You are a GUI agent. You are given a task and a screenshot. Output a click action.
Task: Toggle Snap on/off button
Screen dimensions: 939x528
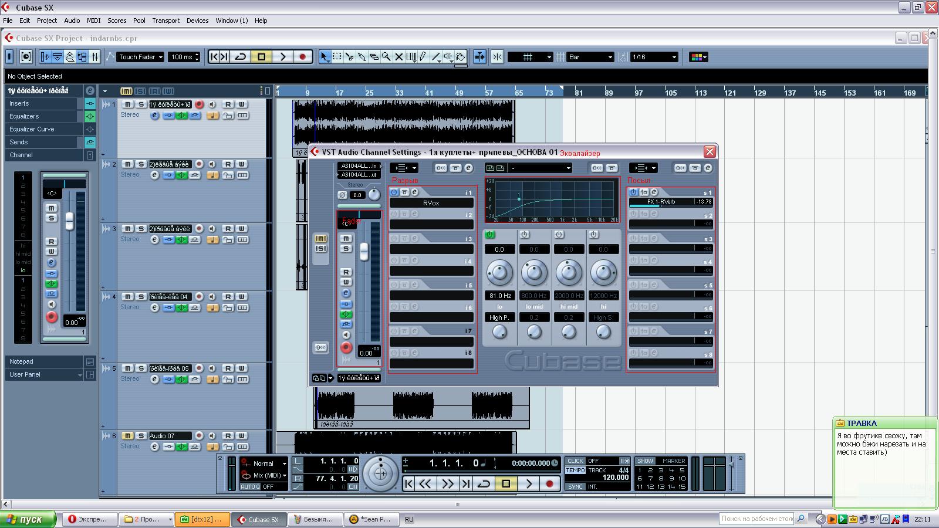click(497, 57)
